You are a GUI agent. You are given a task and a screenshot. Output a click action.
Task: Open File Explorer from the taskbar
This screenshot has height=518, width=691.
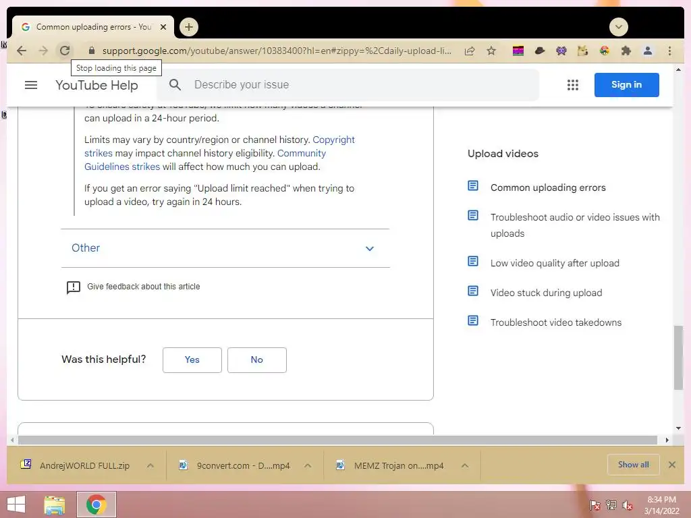[x=55, y=505]
